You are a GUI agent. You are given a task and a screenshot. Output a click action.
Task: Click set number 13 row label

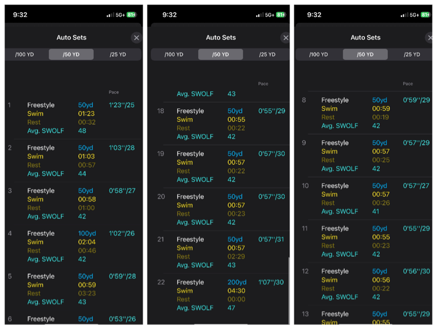(305, 314)
